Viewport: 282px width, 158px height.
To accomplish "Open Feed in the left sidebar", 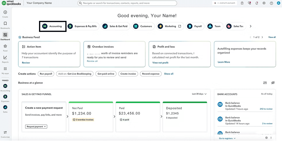I will [5, 46].
